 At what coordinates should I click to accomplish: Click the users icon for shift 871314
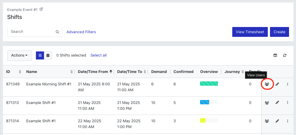click(267, 121)
